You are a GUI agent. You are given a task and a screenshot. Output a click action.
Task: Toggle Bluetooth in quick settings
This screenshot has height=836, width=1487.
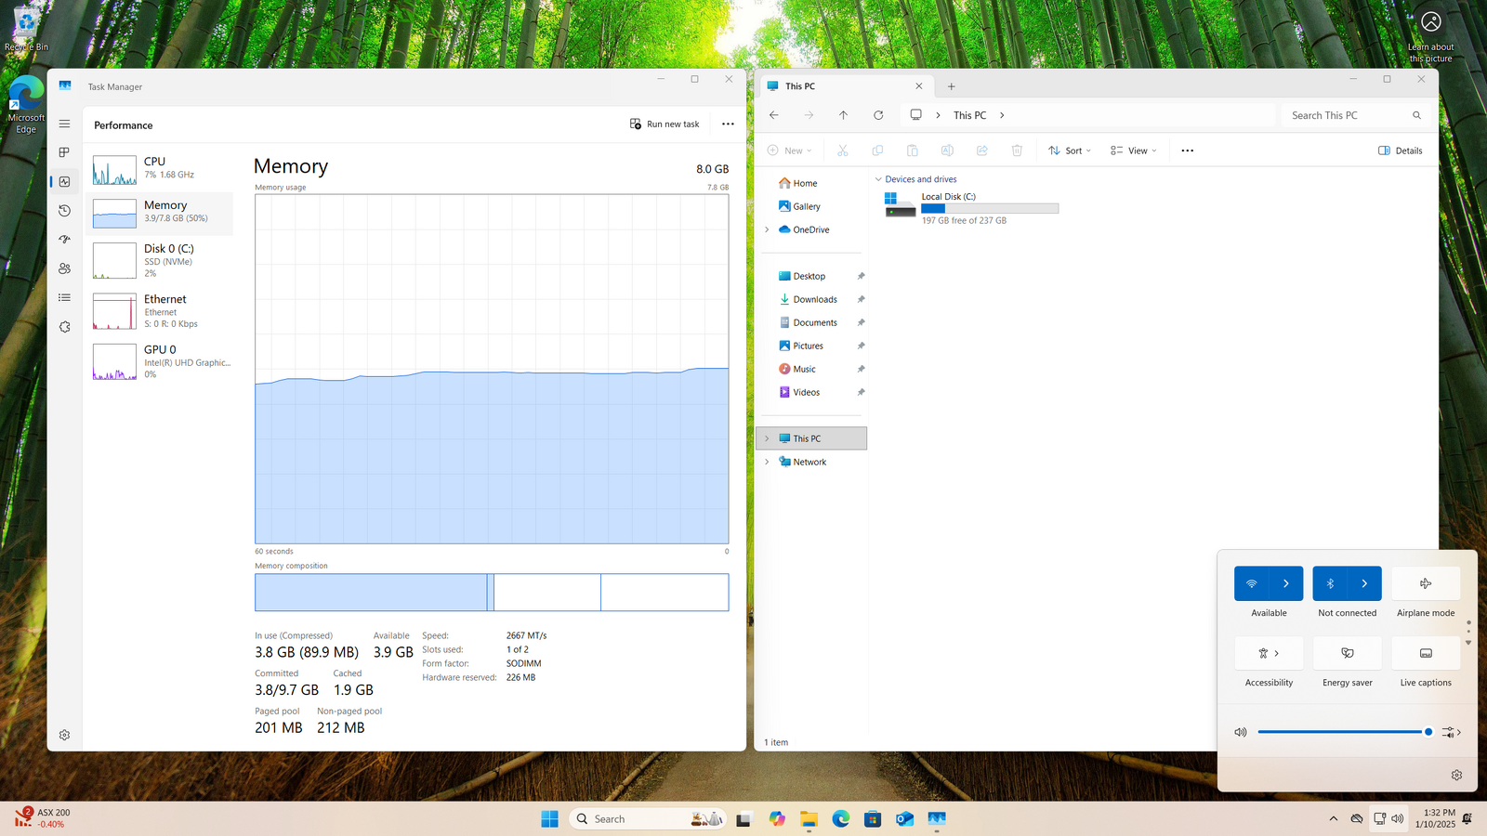pyautogui.click(x=1330, y=583)
